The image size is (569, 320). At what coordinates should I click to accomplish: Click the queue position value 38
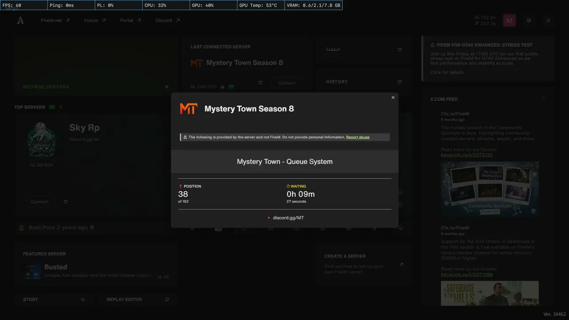point(183,194)
